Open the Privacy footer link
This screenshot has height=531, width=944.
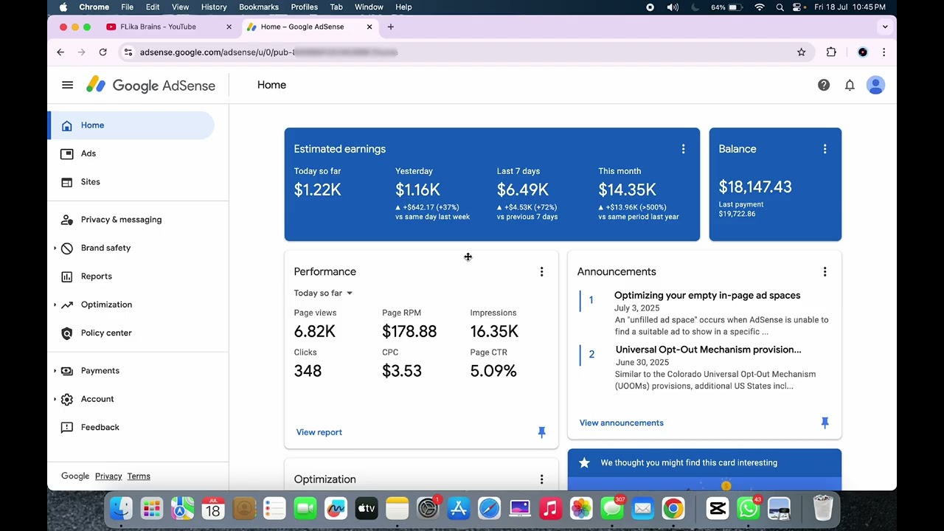click(x=108, y=476)
